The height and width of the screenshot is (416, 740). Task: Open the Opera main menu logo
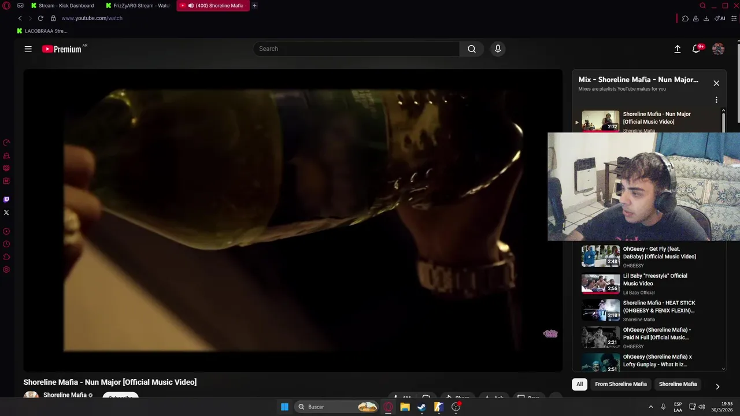[6, 6]
